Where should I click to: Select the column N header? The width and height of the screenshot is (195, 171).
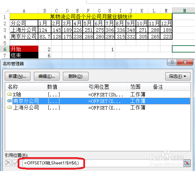[x=184, y=11]
